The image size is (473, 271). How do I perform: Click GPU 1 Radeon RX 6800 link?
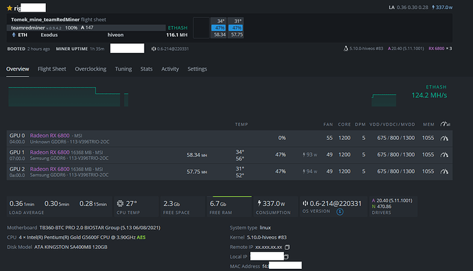click(50, 152)
